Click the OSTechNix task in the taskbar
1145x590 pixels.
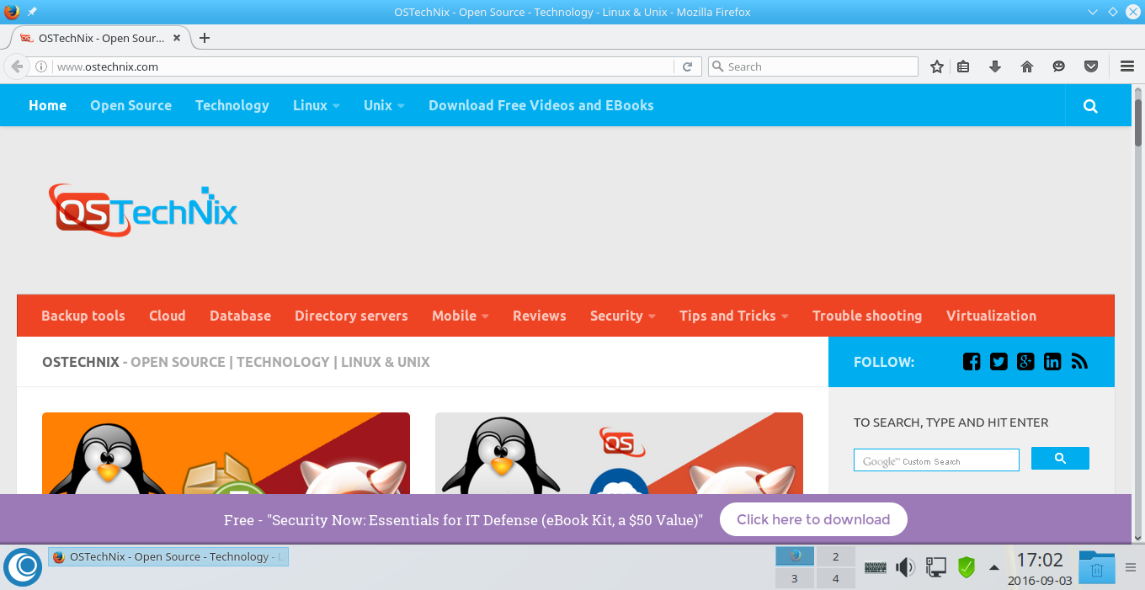168,556
